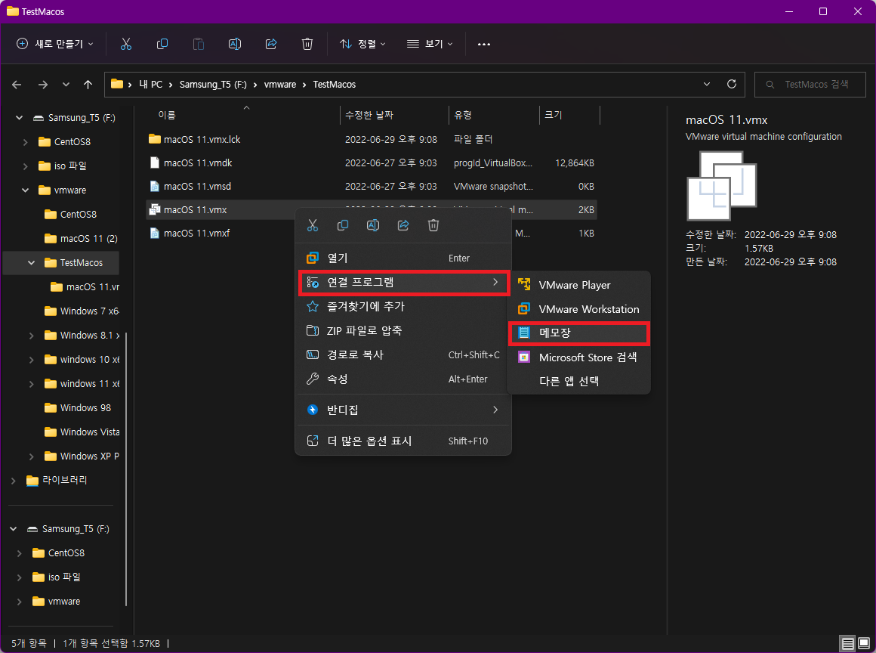Click the Paste icon in the main toolbar

point(199,44)
